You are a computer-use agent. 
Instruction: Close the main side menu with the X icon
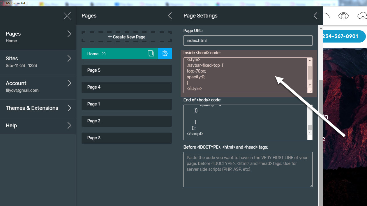pos(67,16)
